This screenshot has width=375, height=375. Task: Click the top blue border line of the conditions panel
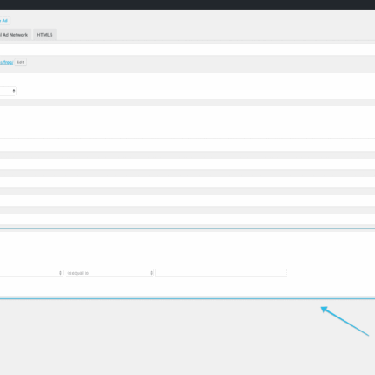187,228
